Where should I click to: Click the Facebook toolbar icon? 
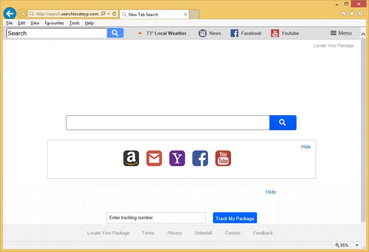pos(234,33)
